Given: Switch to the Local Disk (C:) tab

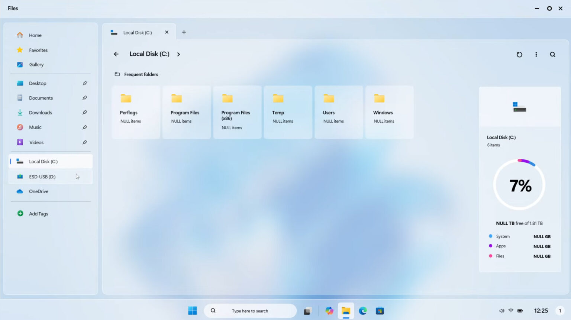Looking at the screenshot, I should [x=138, y=32].
